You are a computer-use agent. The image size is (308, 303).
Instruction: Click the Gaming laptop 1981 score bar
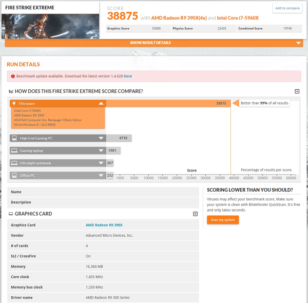point(113,150)
